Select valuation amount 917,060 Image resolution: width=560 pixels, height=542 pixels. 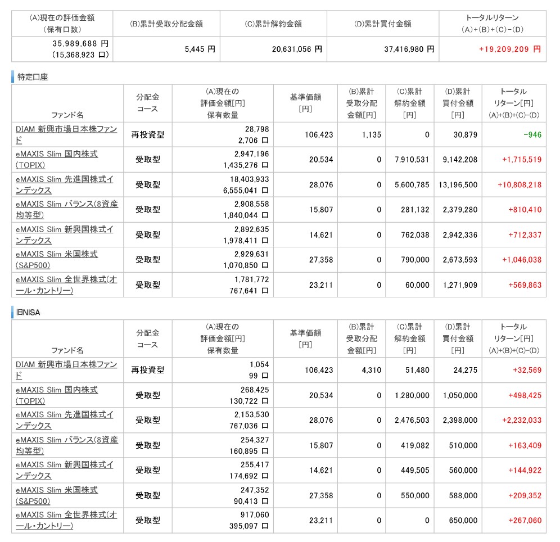coord(255,514)
